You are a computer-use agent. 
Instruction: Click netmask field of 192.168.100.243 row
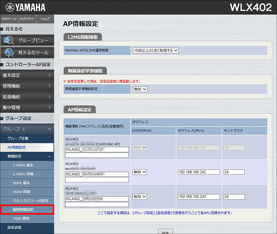pos(234,197)
